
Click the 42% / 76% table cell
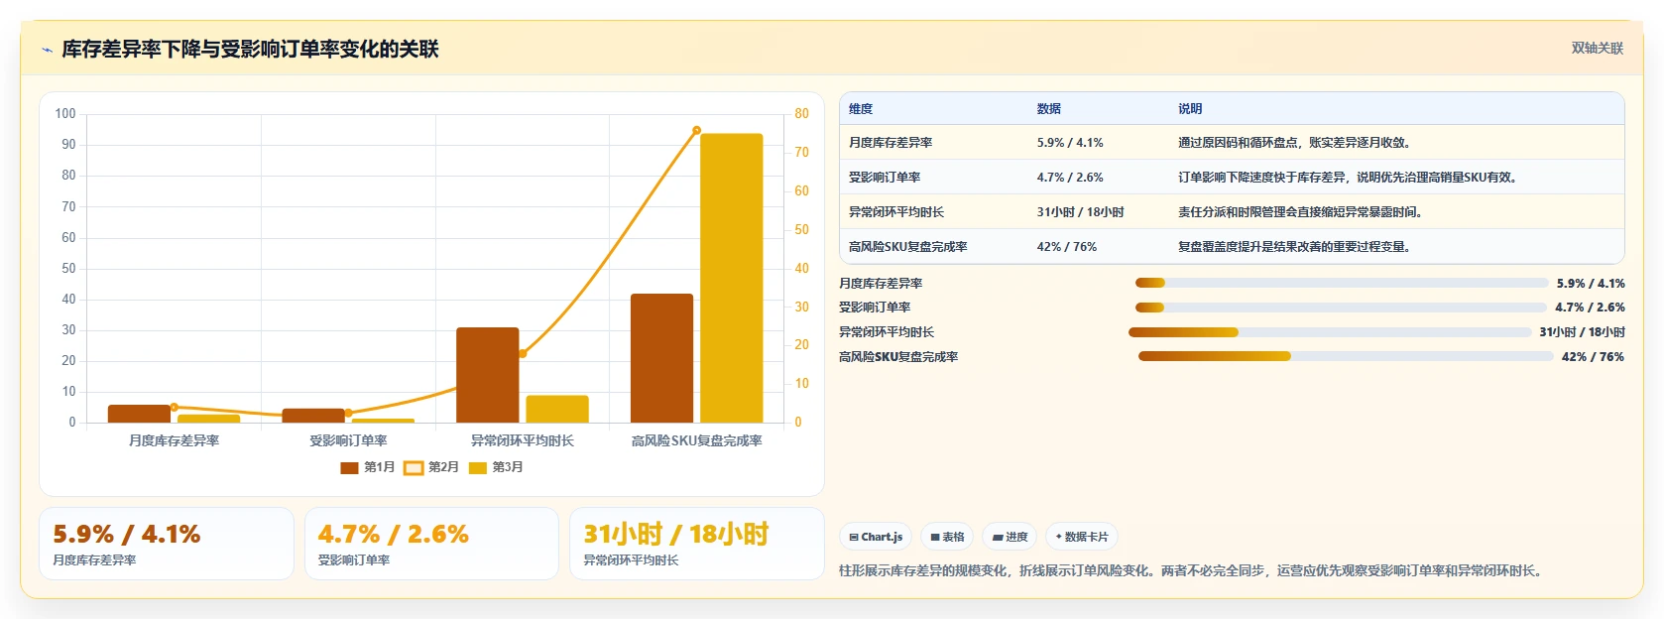point(1067,247)
